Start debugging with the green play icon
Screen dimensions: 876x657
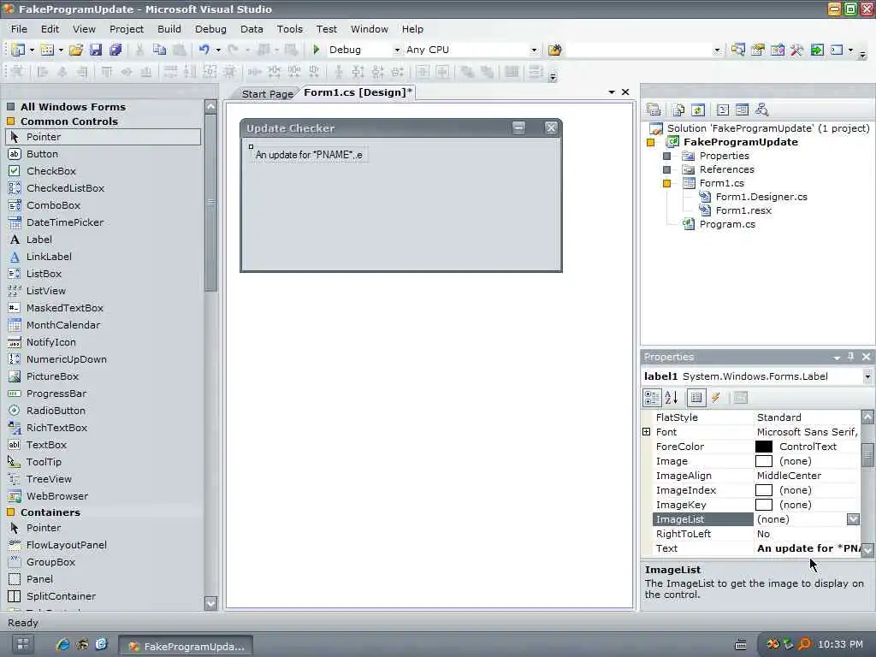pos(317,50)
